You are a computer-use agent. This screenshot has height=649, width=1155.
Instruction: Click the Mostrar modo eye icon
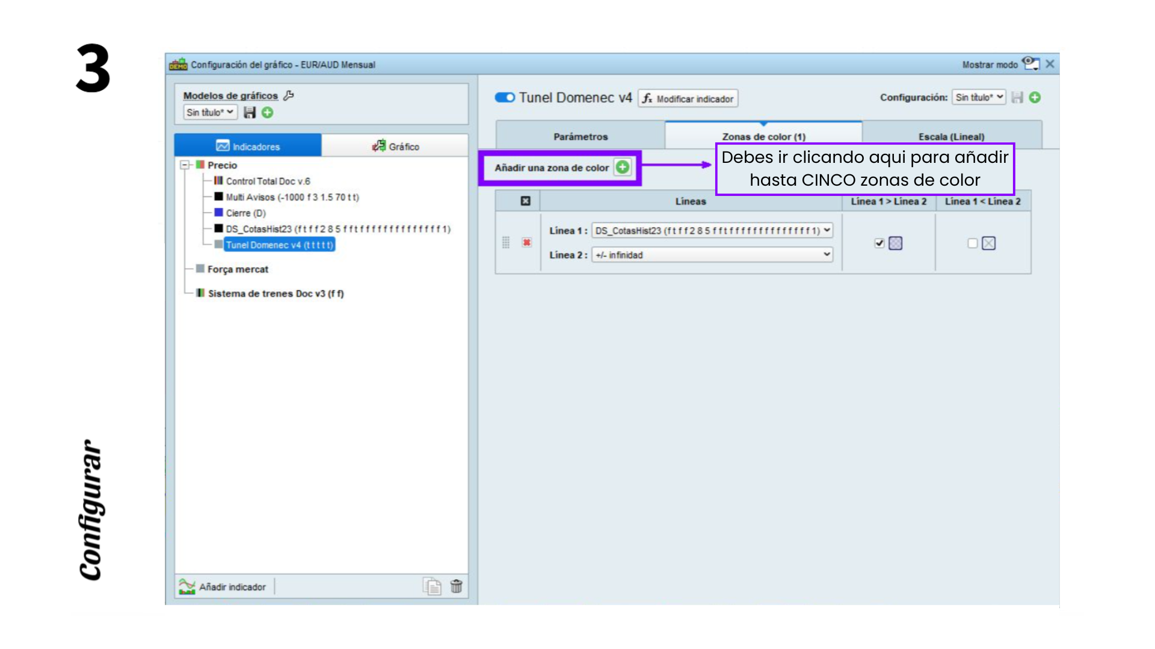point(1030,64)
